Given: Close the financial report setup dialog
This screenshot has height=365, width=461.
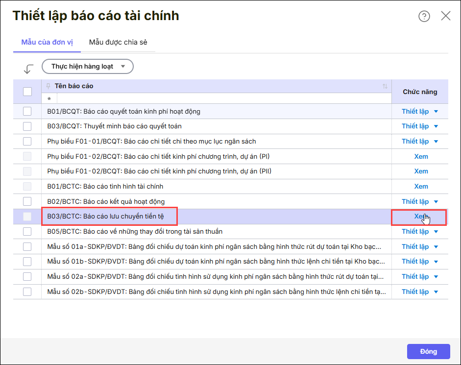Looking at the screenshot, I should coord(445,16).
